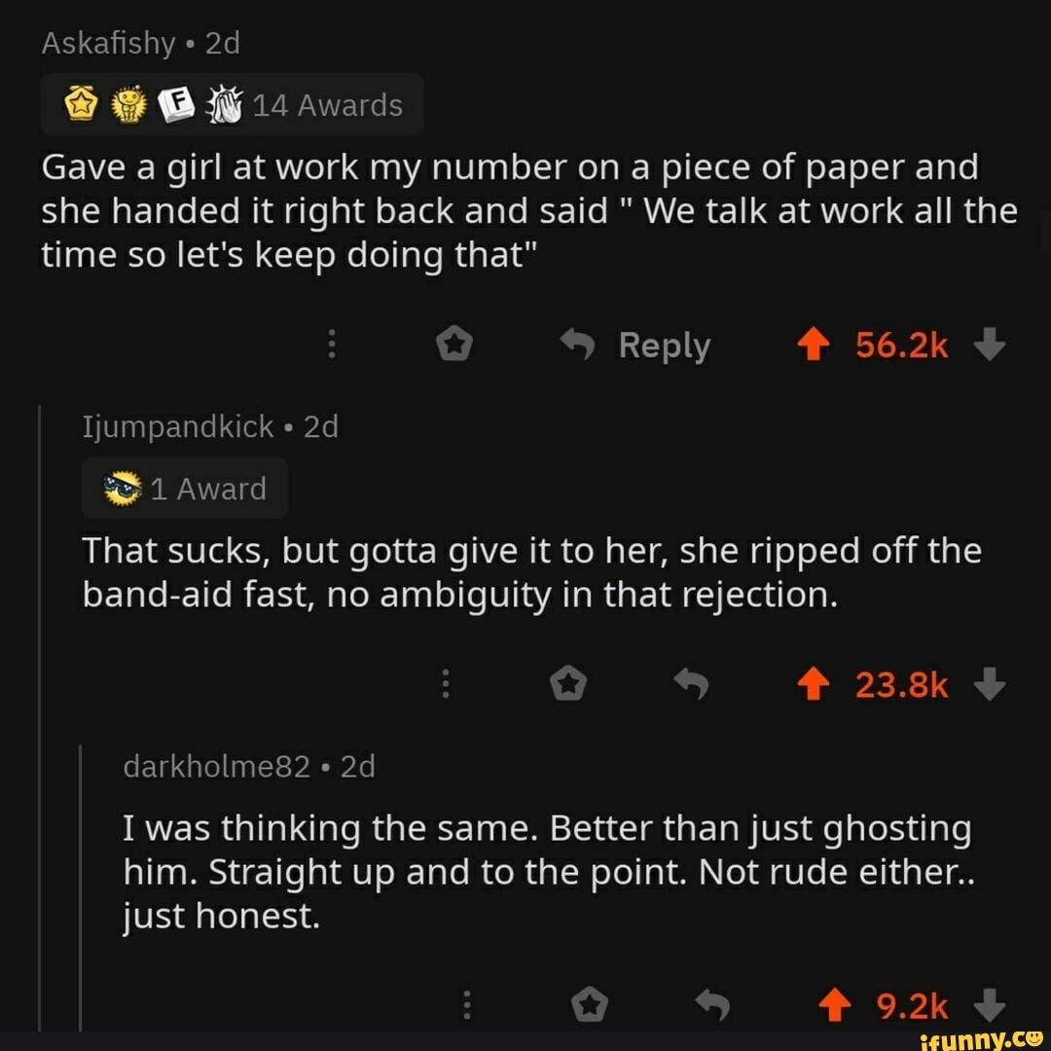Give award to Ijumpandkick's comment

click(x=568, y=686)
